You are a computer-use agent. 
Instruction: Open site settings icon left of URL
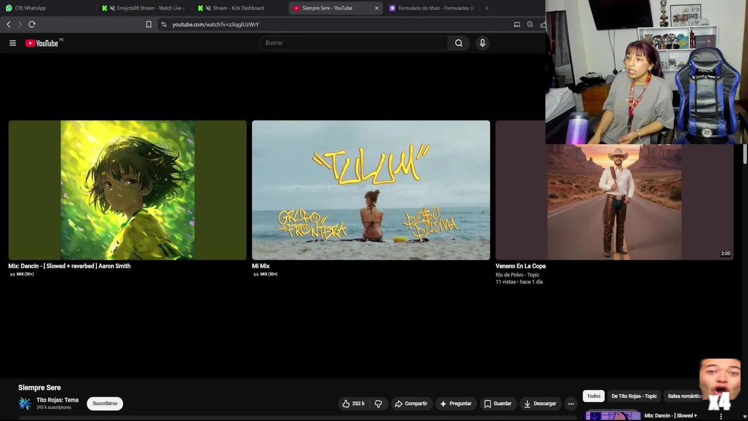click(164, 25)
